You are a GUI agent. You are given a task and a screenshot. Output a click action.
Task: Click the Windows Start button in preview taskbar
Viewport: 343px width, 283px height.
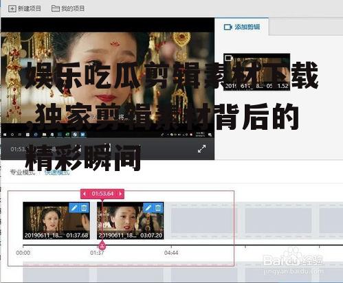click(5, 135)
